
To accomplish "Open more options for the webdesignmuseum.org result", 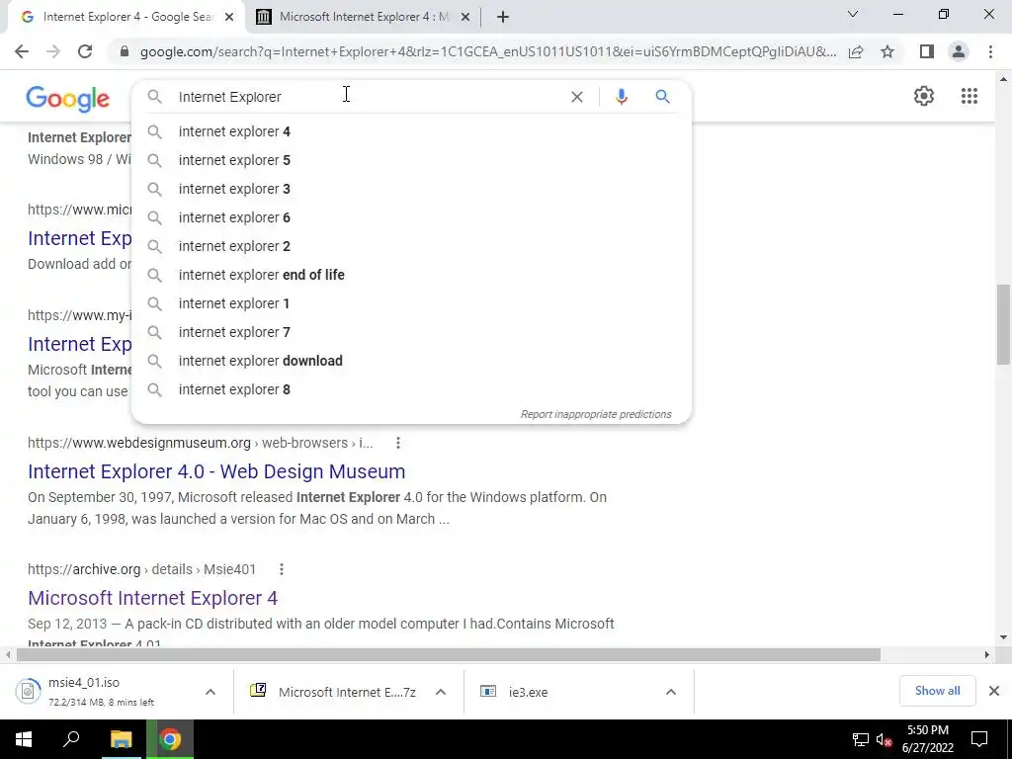I will coord(398,443).
